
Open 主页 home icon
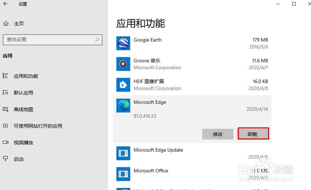[x=6, y=24]
